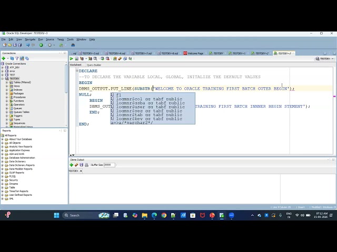Switch to the TESTDEV~7.sql tab
337x252 pixels.
(x=142, y=54)
